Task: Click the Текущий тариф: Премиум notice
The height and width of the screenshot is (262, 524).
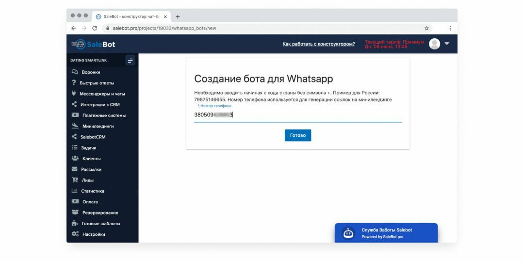Action: (x=394, y=45)
